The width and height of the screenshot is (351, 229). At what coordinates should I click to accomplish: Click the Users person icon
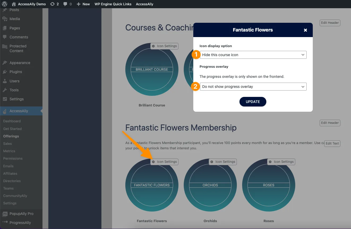(5, 81)
